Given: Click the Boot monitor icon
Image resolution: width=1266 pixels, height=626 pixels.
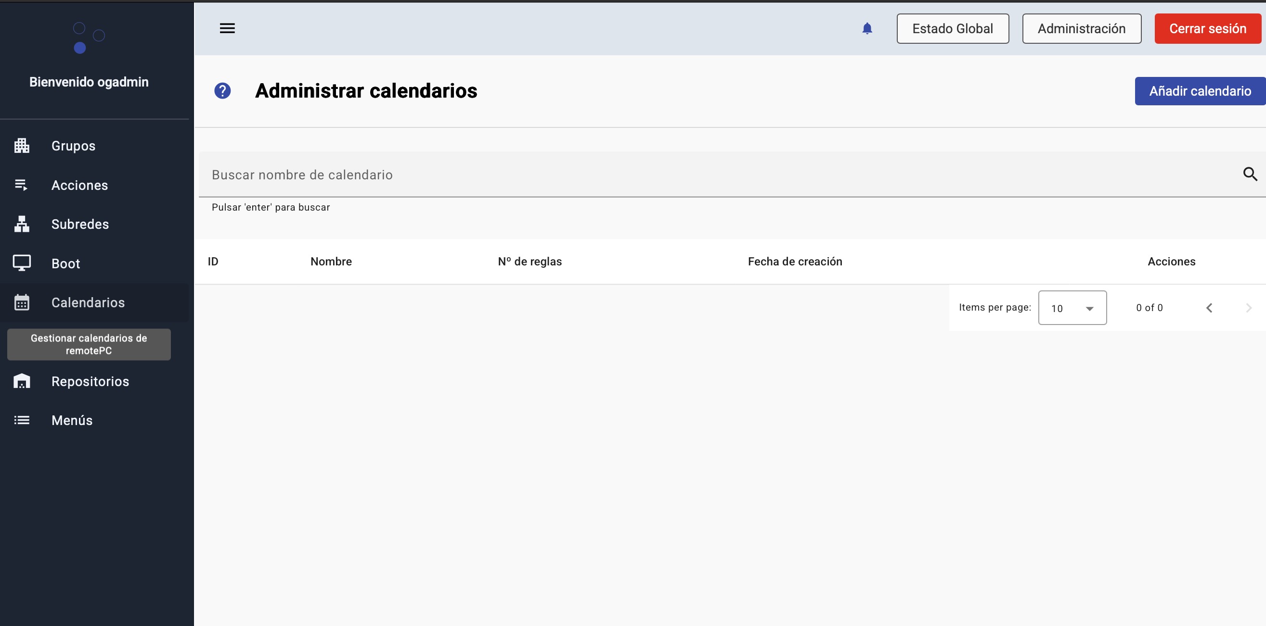Looking at the screenshot, I should coord(22,263).
